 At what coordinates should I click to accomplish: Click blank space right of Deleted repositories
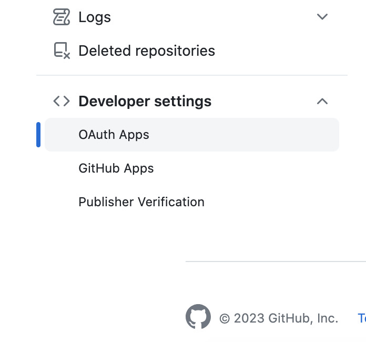(x=279, y=51)
